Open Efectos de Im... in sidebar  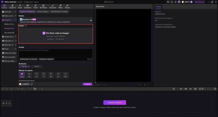click(x=9, y=24)
